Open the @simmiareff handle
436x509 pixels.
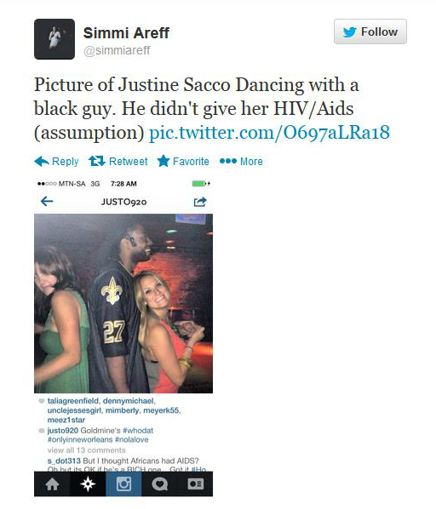click(x=117, y=50)
